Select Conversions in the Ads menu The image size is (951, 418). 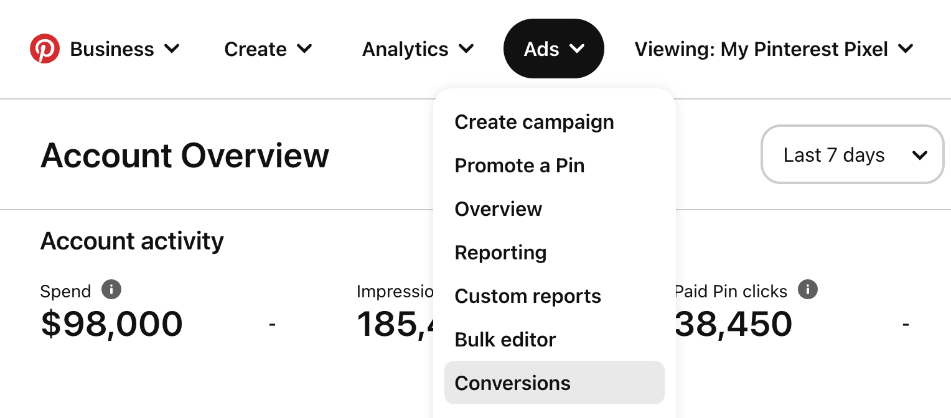513,383
